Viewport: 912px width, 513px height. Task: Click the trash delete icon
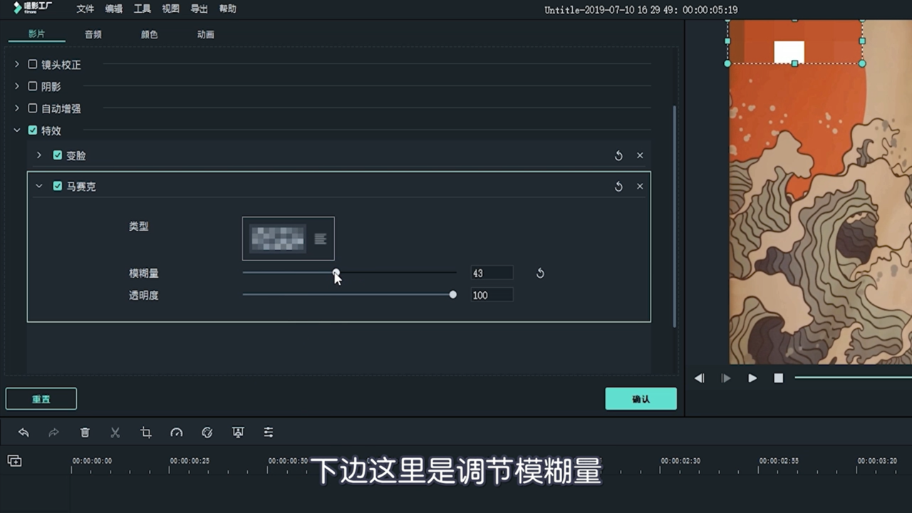[85, 432]
